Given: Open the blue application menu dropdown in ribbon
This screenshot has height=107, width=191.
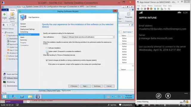Looking at the screenshot, I should pos(5,10).
